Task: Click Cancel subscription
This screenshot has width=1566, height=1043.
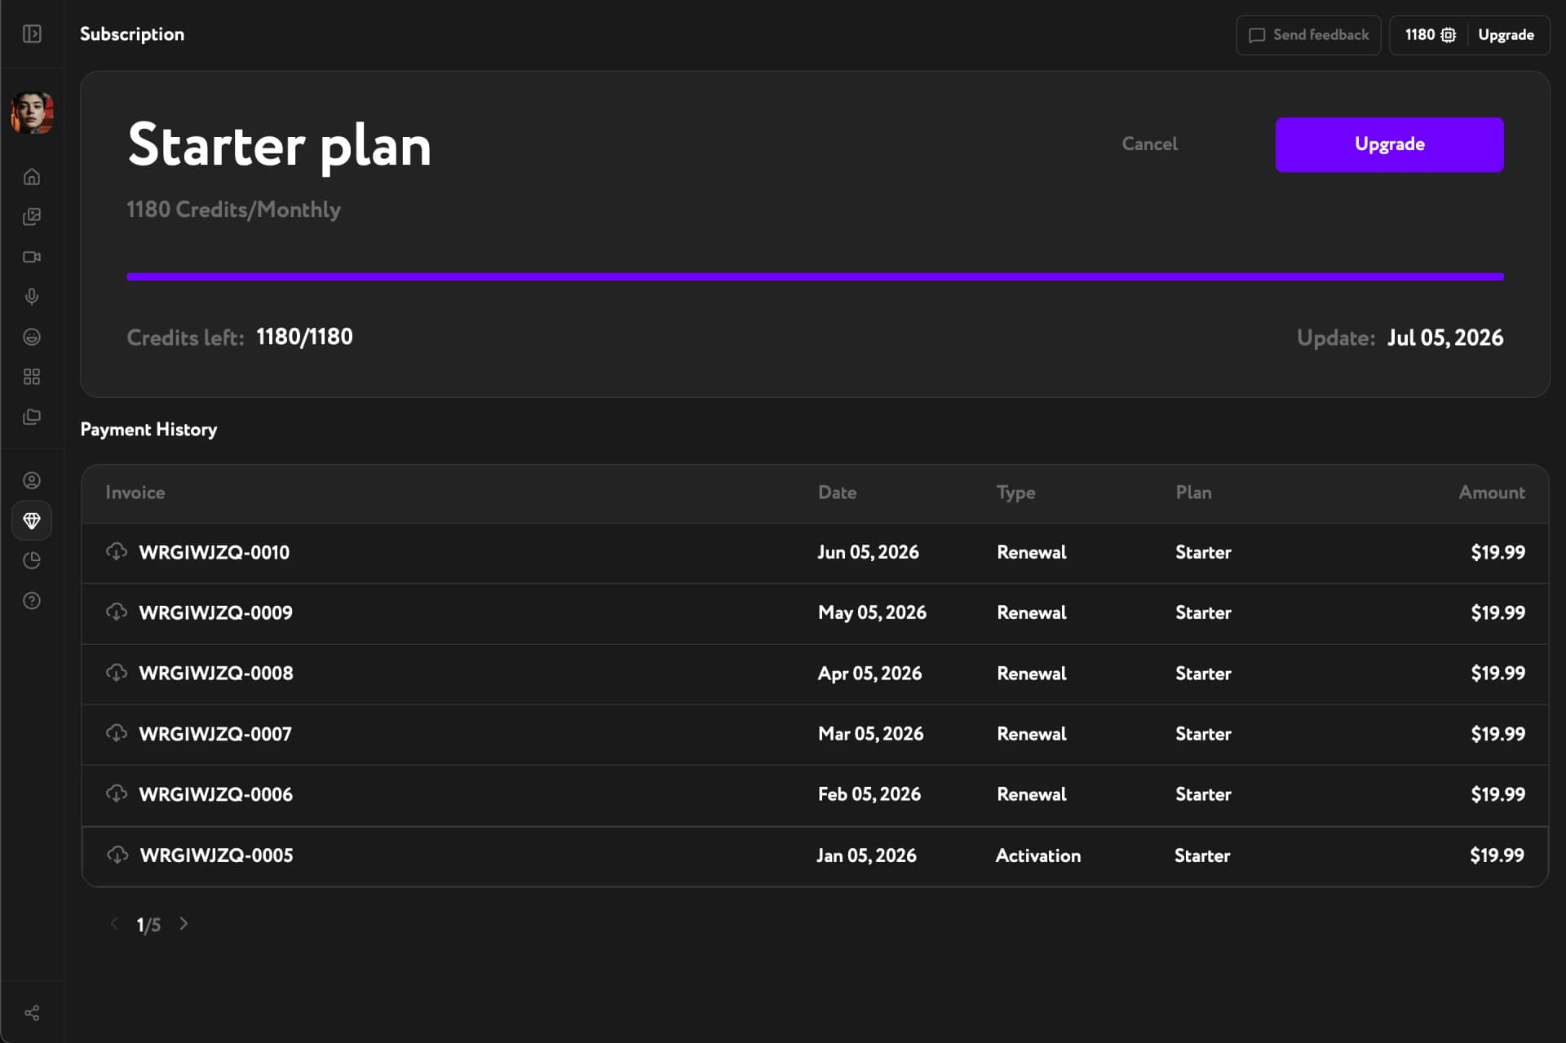Action: tap(1149, 144)
